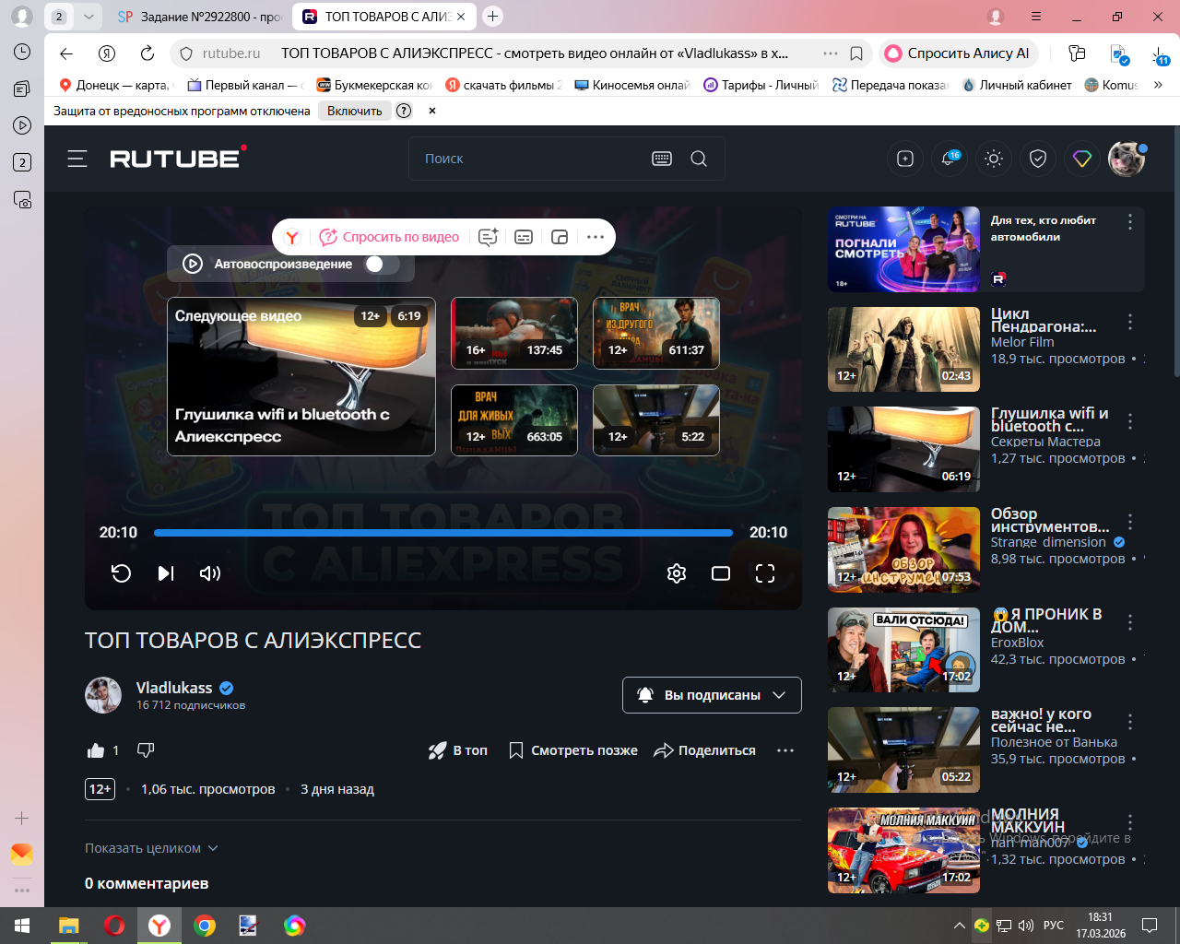Click the Поделиться share button
The image size is (1180, 944).
point(705,750)
